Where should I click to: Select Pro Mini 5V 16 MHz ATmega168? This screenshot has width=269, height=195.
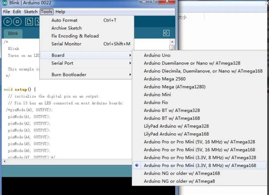tap(200, 150)
